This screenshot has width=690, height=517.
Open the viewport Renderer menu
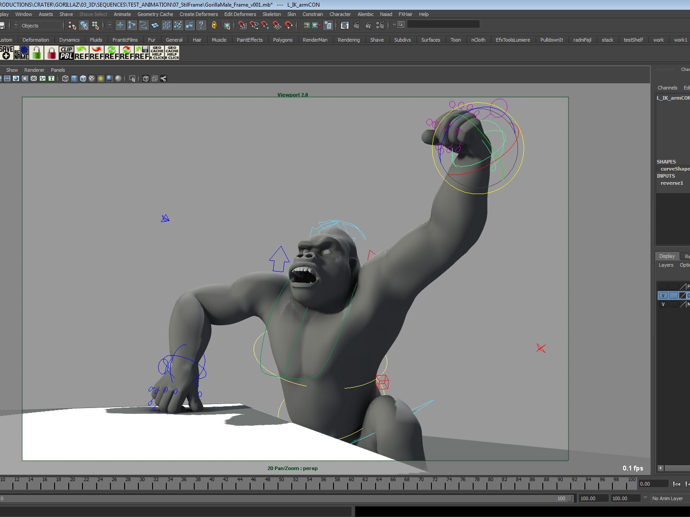pos(34,70)
